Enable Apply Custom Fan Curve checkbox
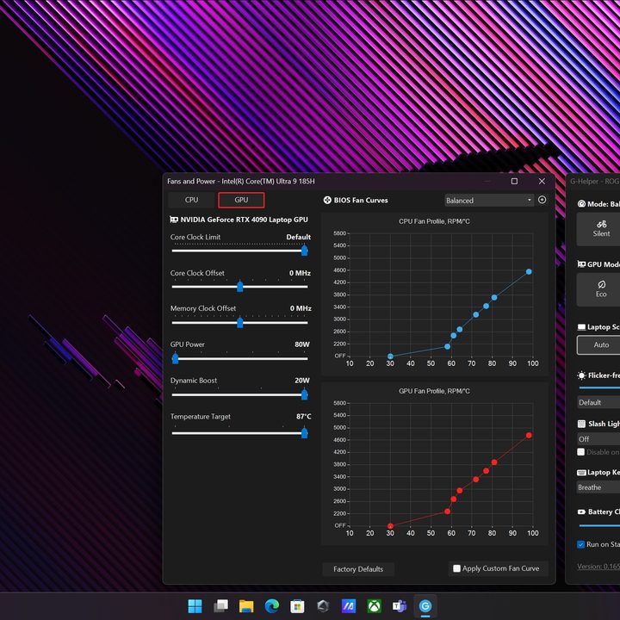The width and height of the screenshot is (620, 620). click(456, 568)
